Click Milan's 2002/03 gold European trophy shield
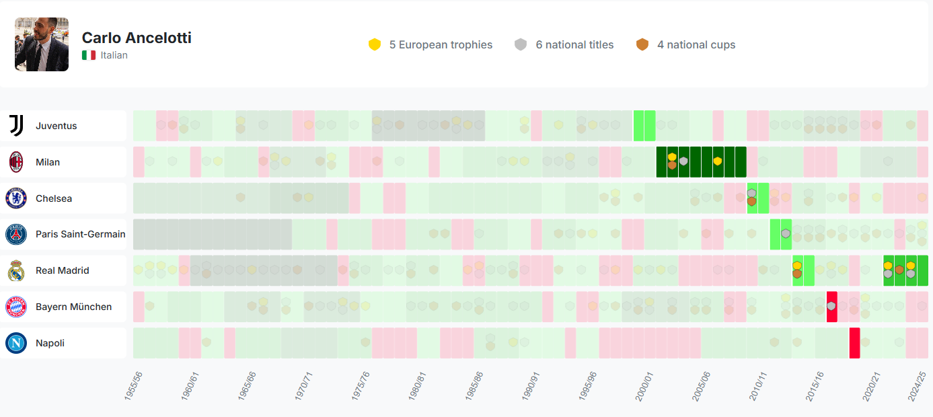Image resolution: width=933 pixels, height=417 pixels. 672,157
